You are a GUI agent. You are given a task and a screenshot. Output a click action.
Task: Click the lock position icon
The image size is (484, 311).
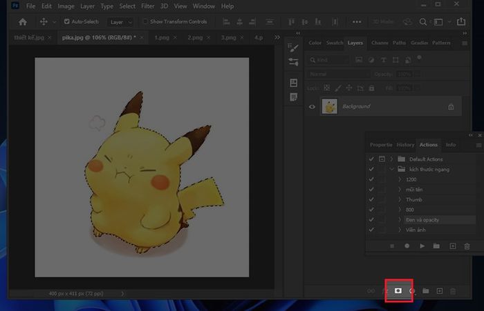coord(349,88)
